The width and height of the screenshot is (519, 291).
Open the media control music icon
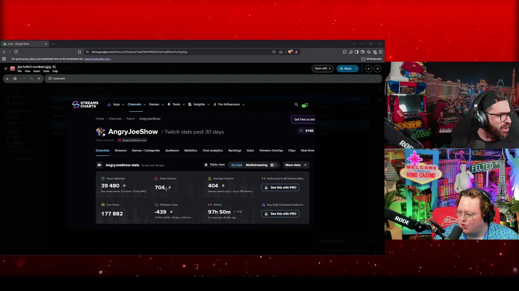click(x=351, y=52)
